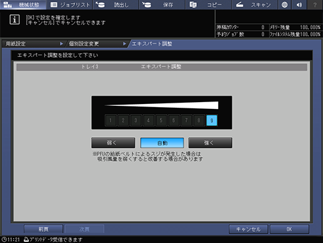This screenshot has width=323, height=243.
Task: Go back to 用紙設定 breadcrumb
Action: 33,44
